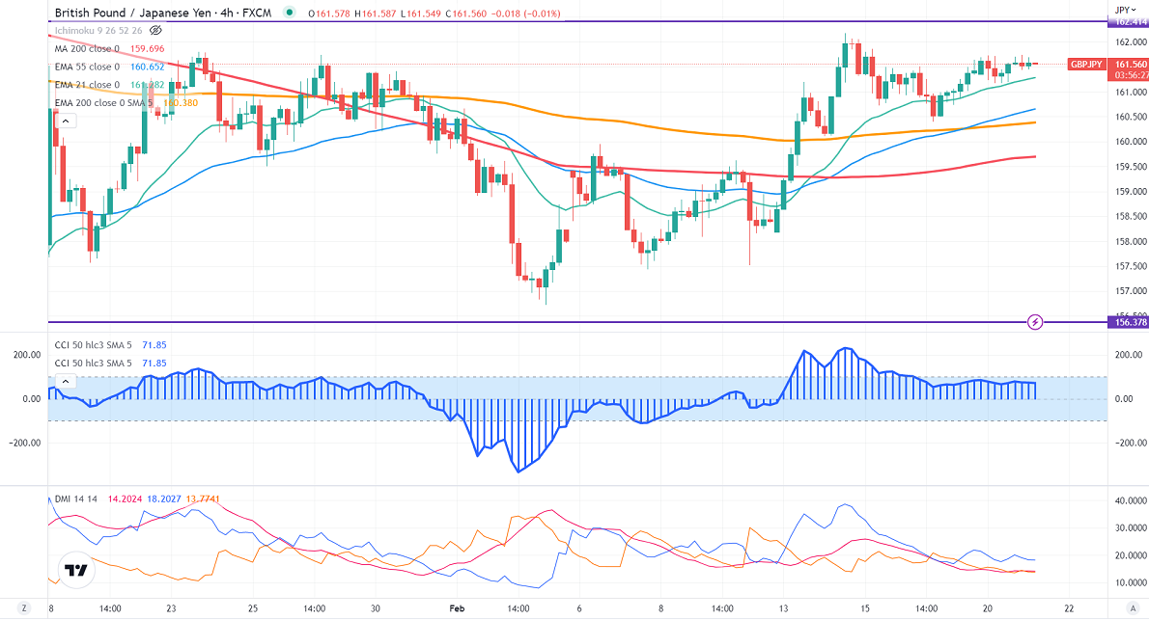Select the MA 200 close indicator label
This screenshot has height=620, width=1149.
pyautogui.click(x=85, y=48)
